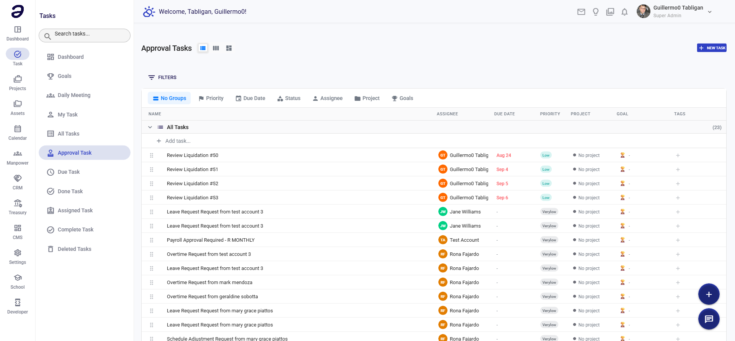This screenshot has height=341, width=735.
Task: Switch to column board view
Action: pyautogui.click(x=216, y=48)
